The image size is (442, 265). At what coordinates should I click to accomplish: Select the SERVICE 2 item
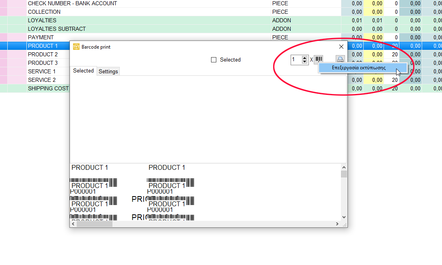[x=42, y=80]
